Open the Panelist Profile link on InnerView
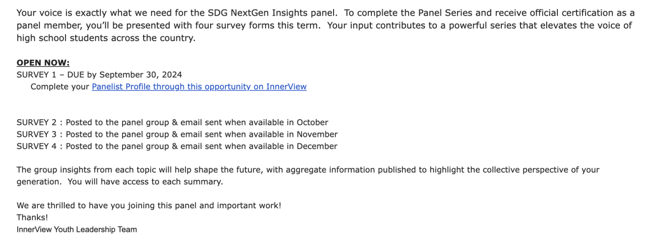This screenshot has width=645, height=251. [x=199, y=87]
